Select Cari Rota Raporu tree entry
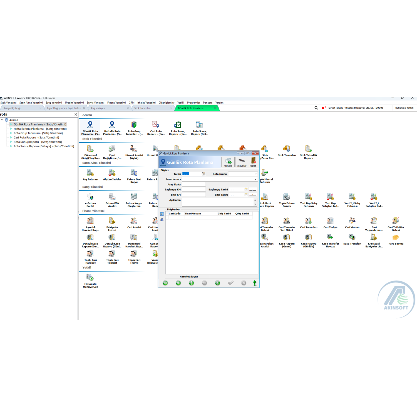Viewport: 417px width, 417px height. click(x=36, y=137)
